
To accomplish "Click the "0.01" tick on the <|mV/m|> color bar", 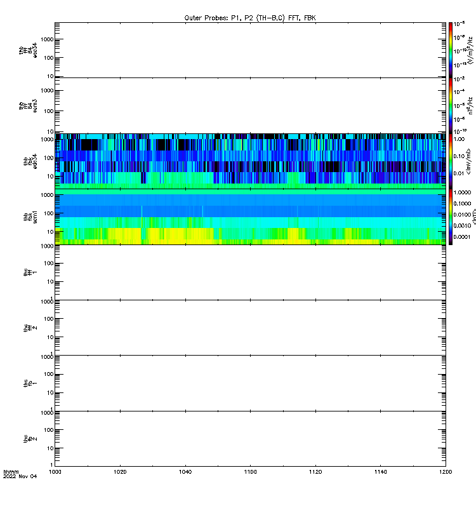I will point(459,173).
